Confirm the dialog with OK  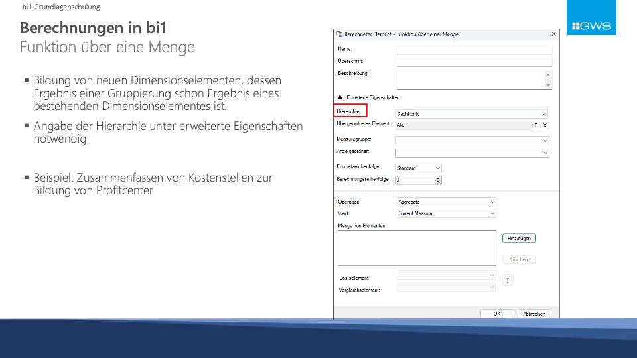pyautogui.click(x=497, y=314)
